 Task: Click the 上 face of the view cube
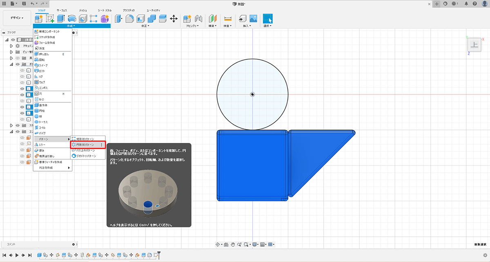click(x=474, y=45)
